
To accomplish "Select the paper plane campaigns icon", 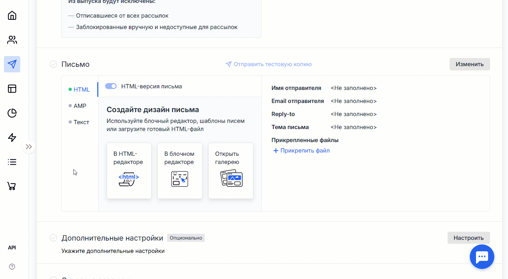I will pos(12,64).
